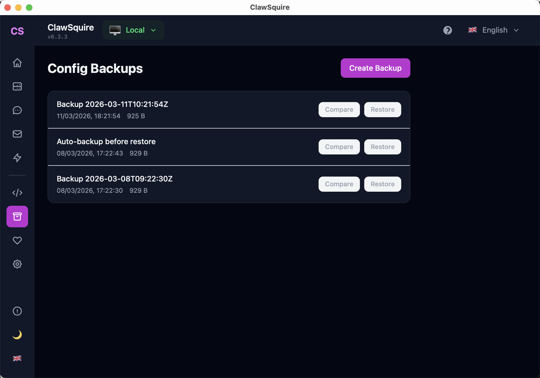Image resolution: width=540 pixels, height=378 pixels.
Task: Click the CS logo in the corner
Action: point(17,31)
